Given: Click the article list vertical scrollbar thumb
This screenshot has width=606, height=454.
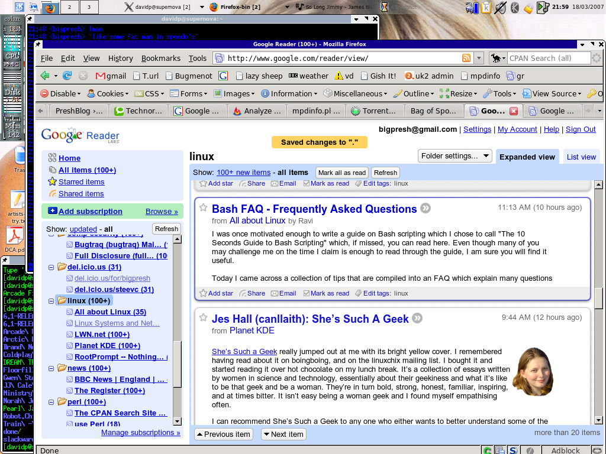Looking at the screenshot, I should [x=598, y=299].
